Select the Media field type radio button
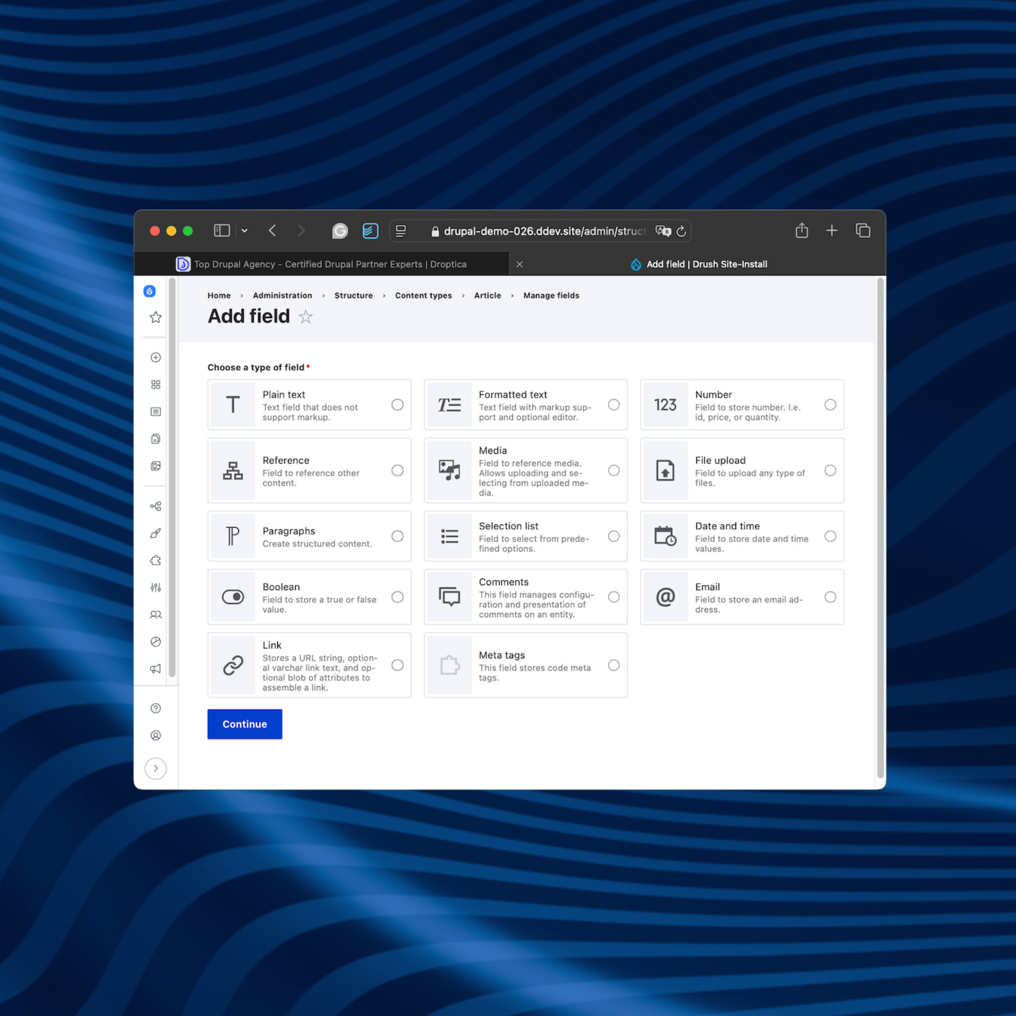 [x=614, y=471]
